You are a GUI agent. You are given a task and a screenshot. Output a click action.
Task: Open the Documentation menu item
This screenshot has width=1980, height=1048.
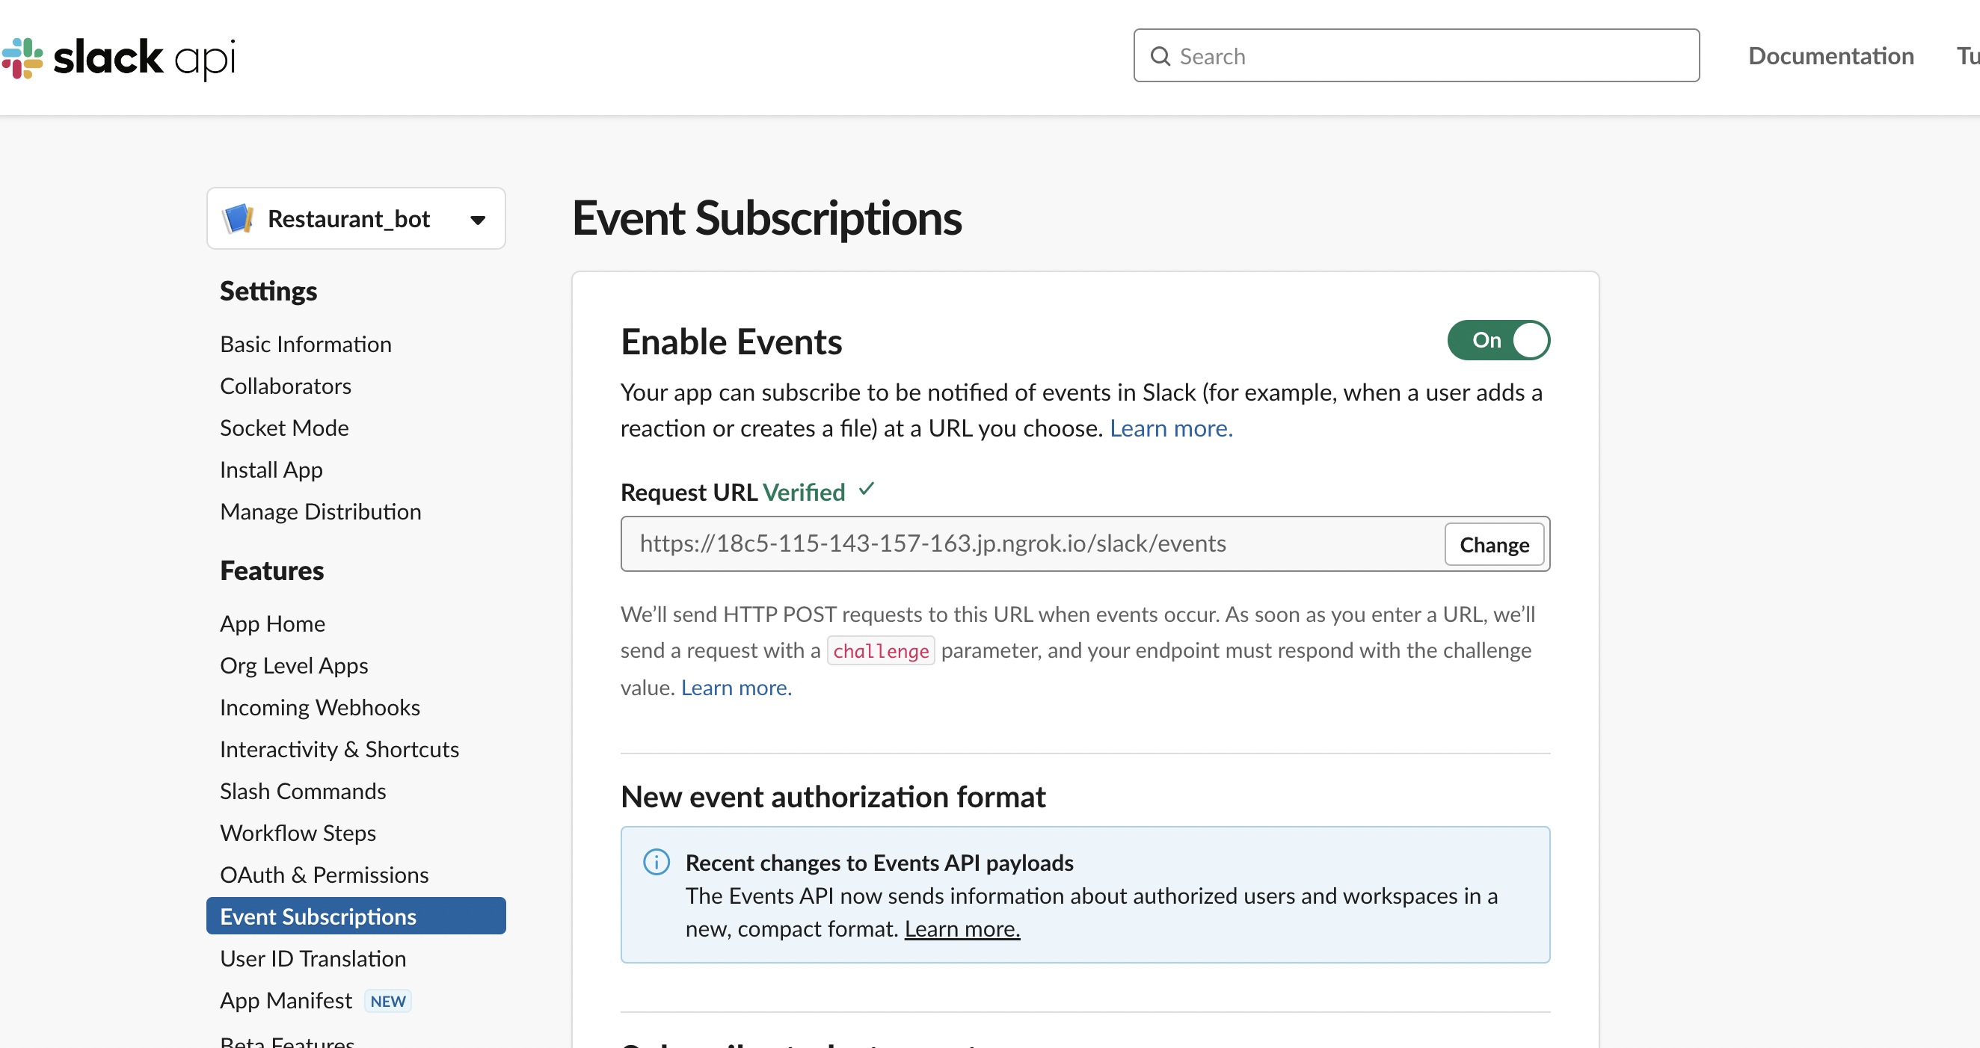(1830, 56)
